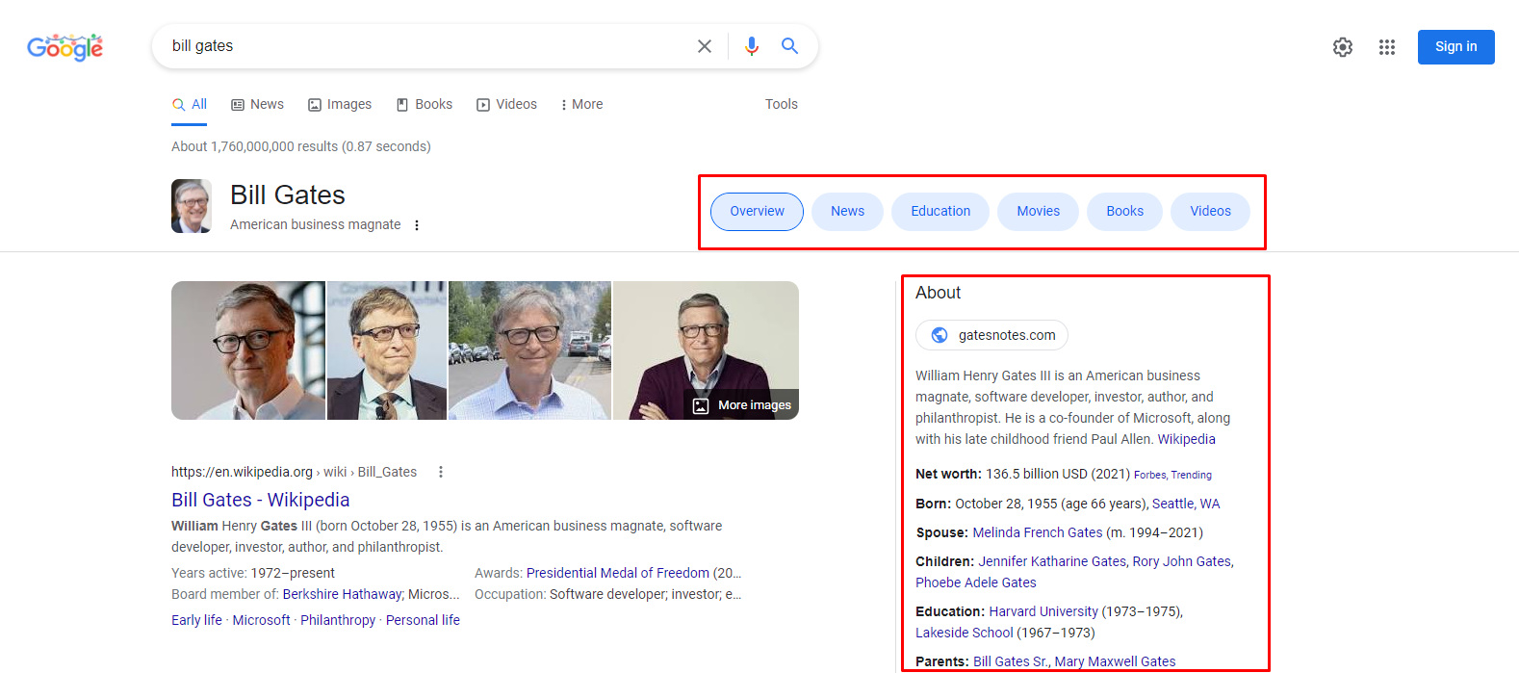Click Trending link next to net worth
Screen dimensions: 1519x673
(x=1192, y=475)
